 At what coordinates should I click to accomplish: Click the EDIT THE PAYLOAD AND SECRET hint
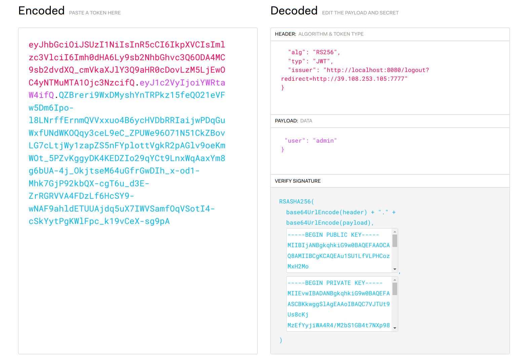click(x=360, y=13)
